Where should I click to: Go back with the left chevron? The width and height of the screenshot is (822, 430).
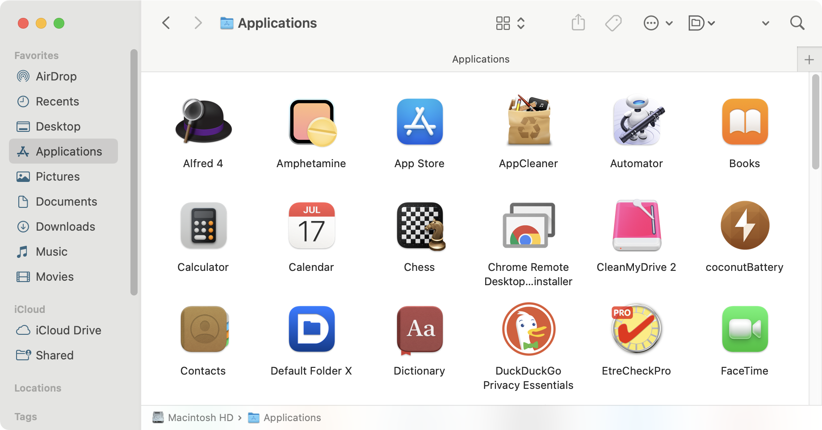[166, 23]
